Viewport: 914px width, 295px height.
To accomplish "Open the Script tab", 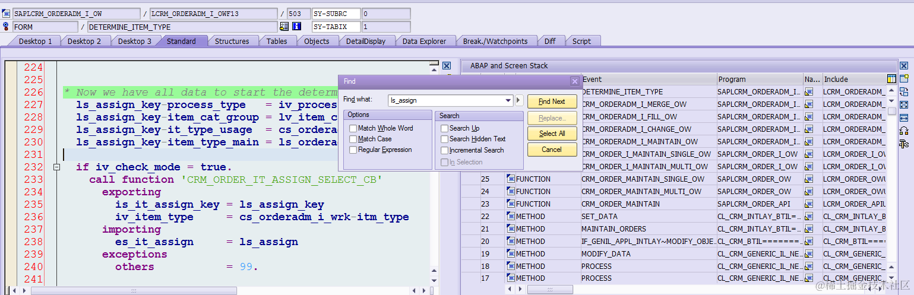I will click(581, 41).
